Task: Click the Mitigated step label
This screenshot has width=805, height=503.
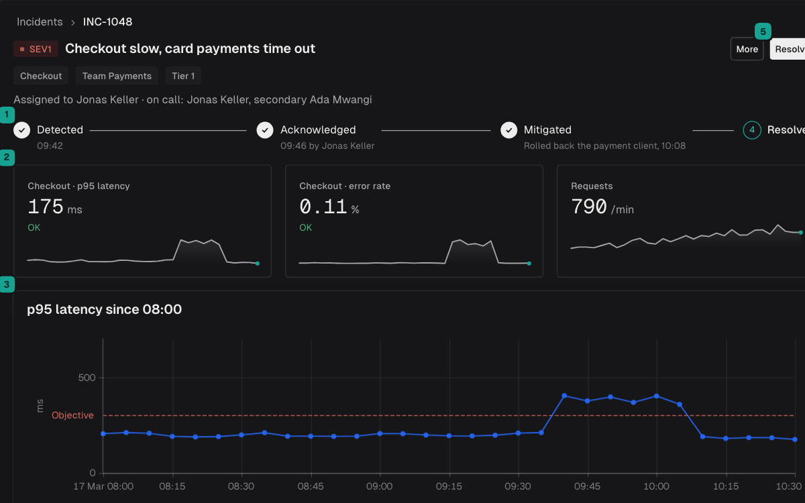Action: [x=547, y=130]
